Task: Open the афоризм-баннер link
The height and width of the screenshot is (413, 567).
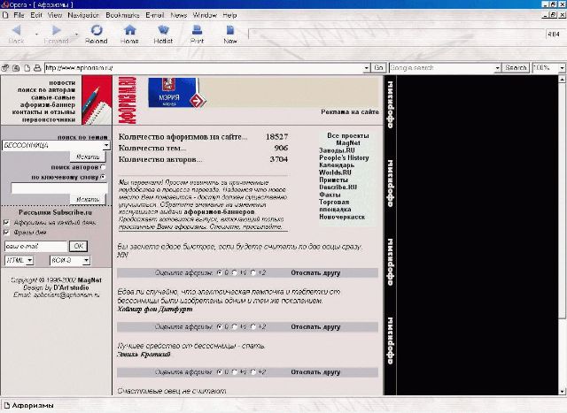Action: click(48, 105)
